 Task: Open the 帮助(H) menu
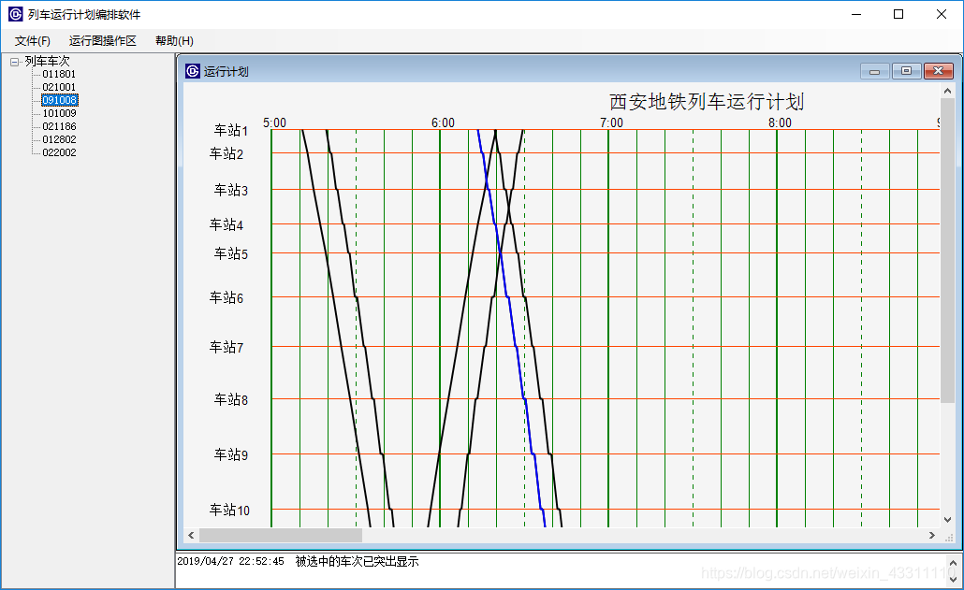[175, 40]
